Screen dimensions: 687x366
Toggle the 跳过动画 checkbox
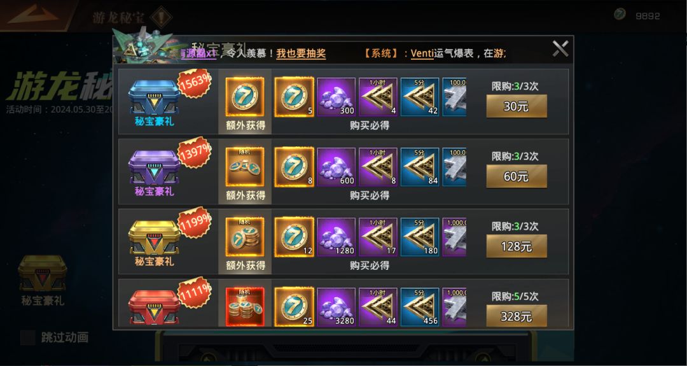point(28,337)
